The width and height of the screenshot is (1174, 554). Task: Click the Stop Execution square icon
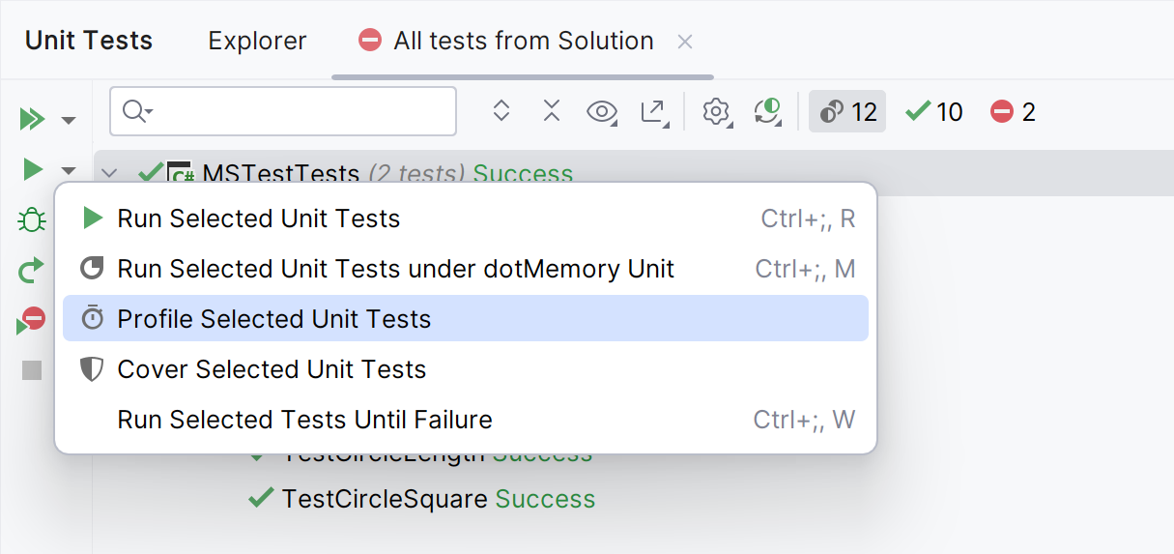coord(32,370)
